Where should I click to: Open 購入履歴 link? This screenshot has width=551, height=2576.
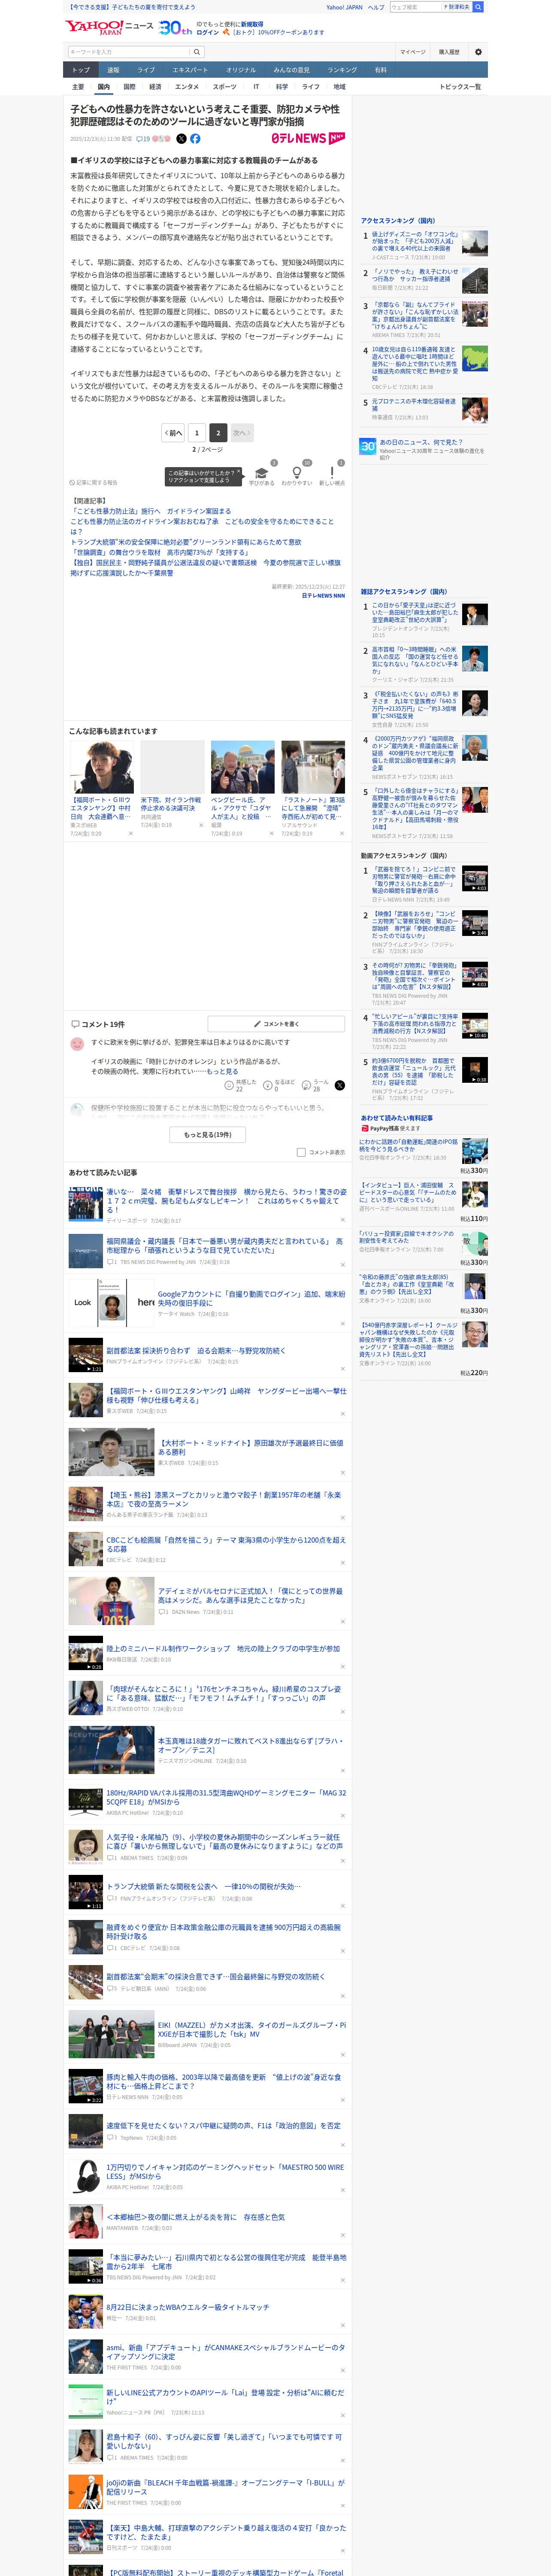tap(449, 52)
